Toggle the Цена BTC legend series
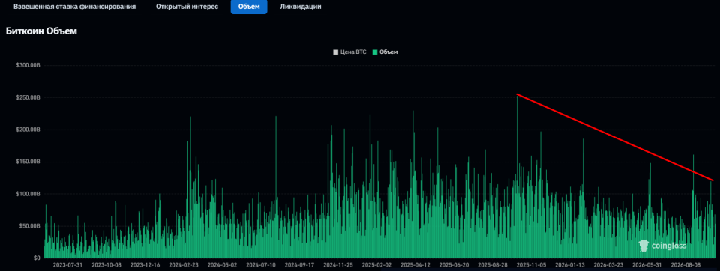Screen dimensions: 720x271 (349, 52)
